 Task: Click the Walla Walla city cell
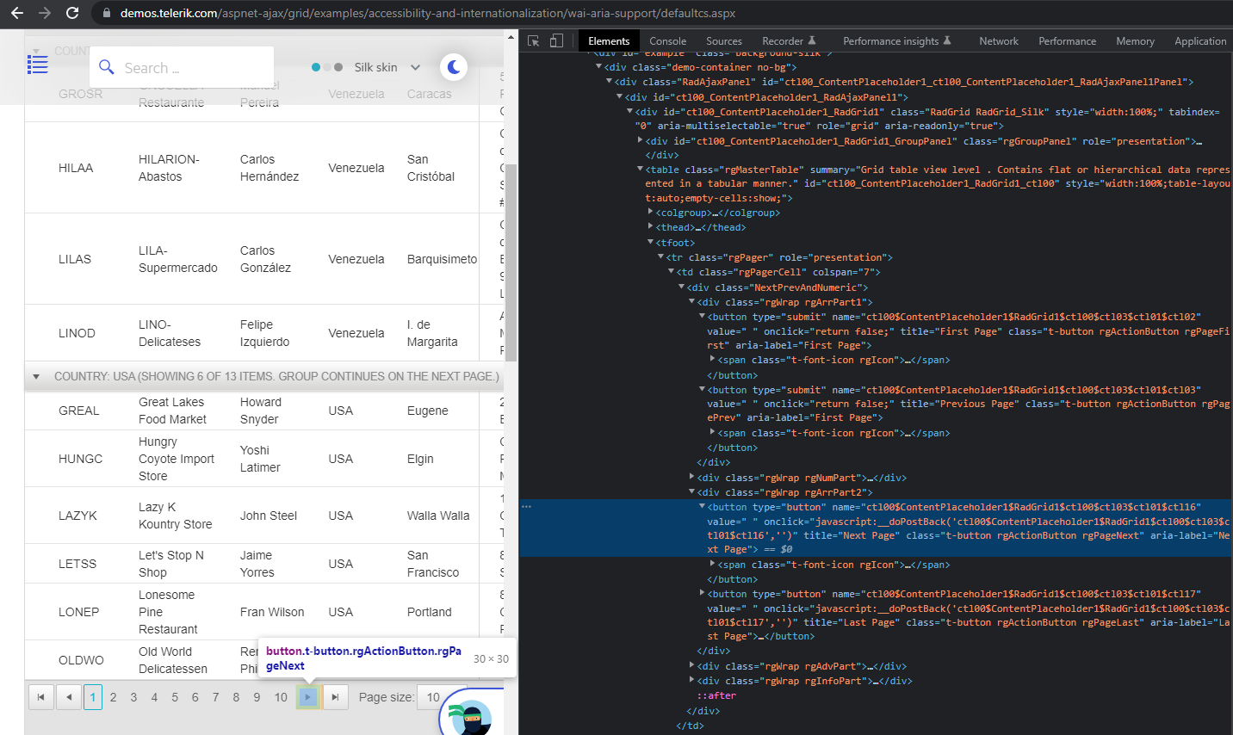(x=438, y=516)
